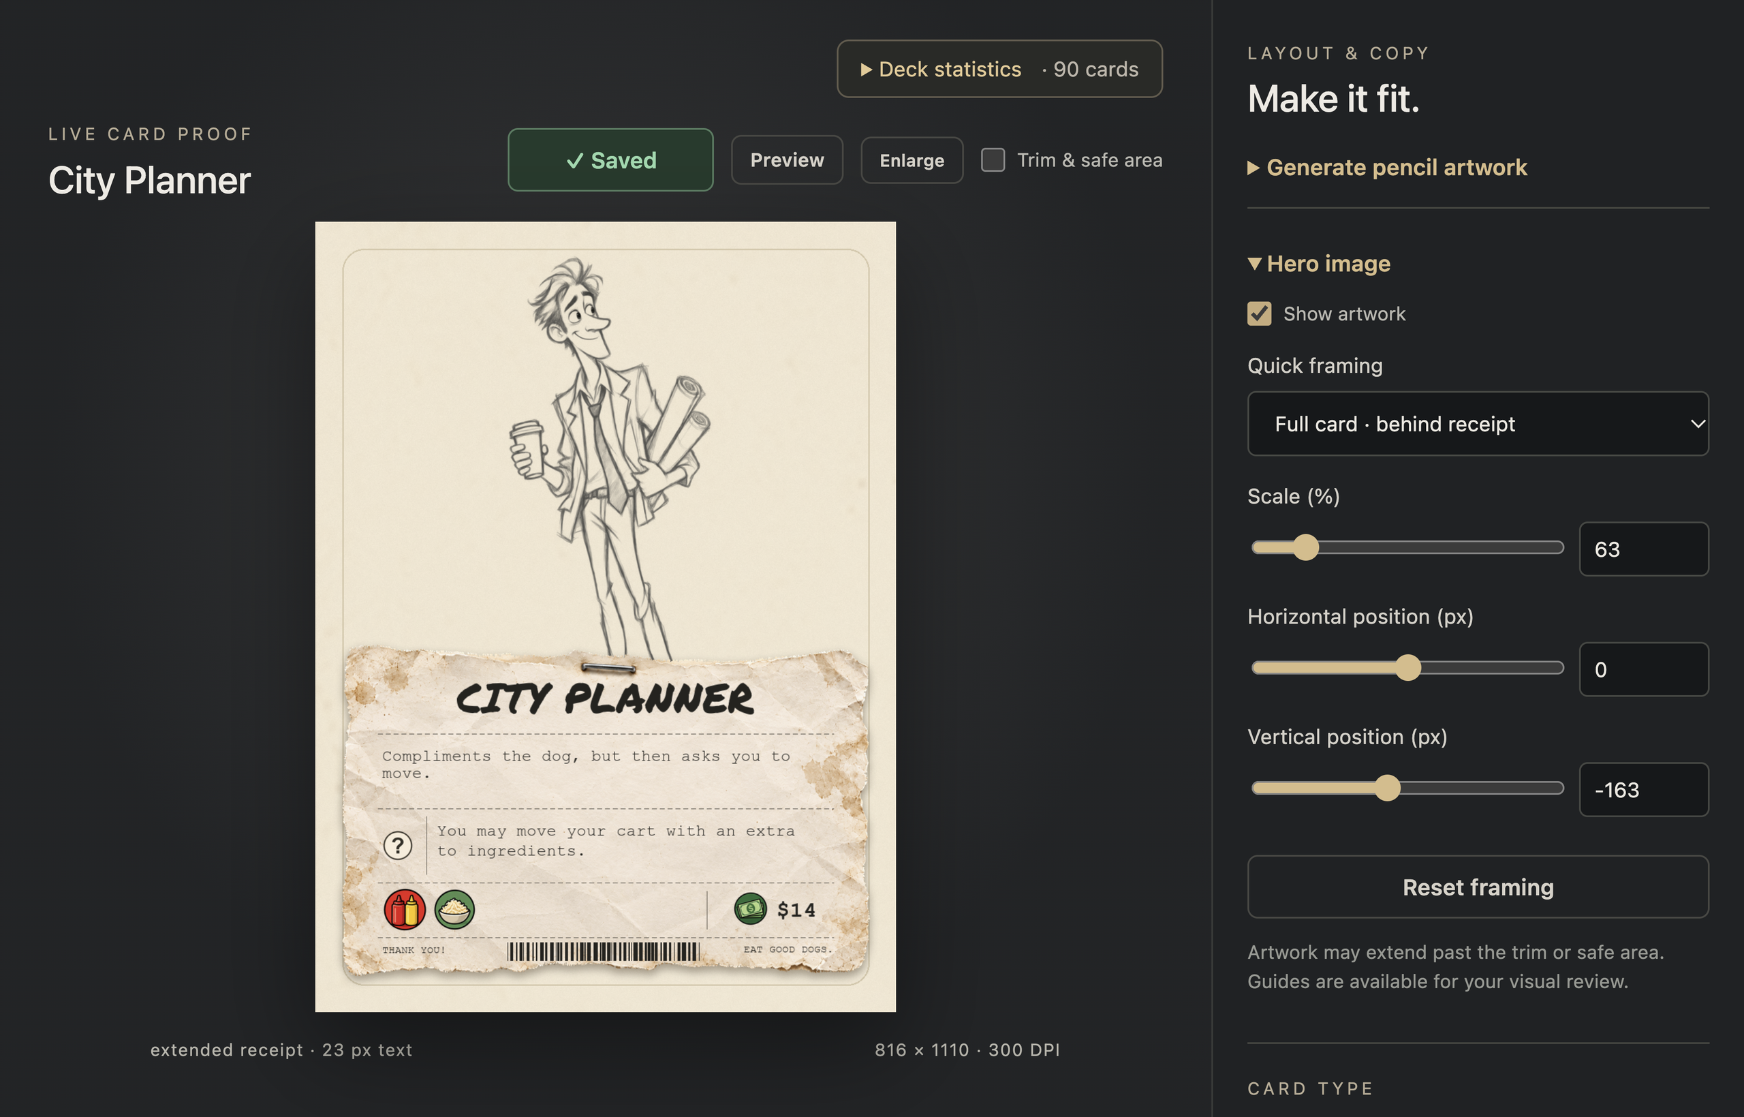Toggle Trim & safe area checkbox
Image resolution: width=1744 pixels, height=1117 pixels.
[993, 159]
